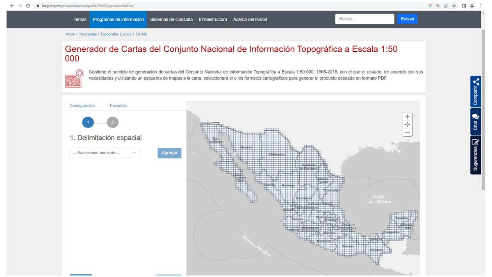Screen dimensions: 492x277
Task: Click the Oaxaca label on map
Action: [x=348, y=246]
